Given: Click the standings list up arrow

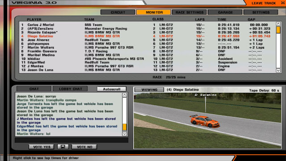Looking at the screenshot, I should coord(278,24).
